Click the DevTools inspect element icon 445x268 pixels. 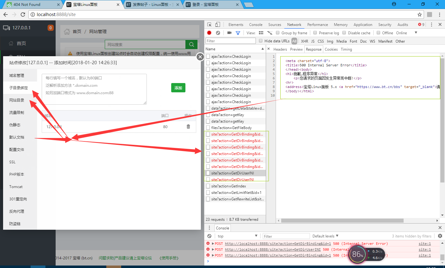[x=210, y=25]
